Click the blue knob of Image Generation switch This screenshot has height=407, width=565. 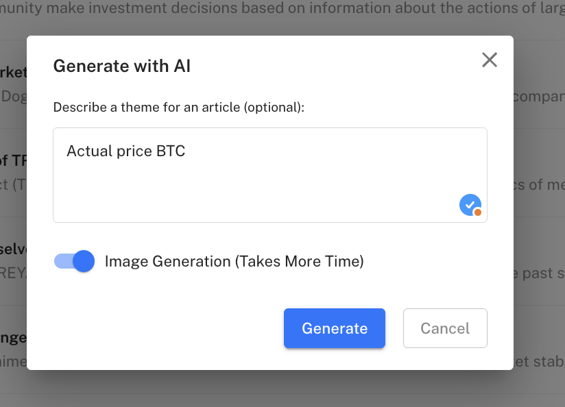tap(84, 261)
